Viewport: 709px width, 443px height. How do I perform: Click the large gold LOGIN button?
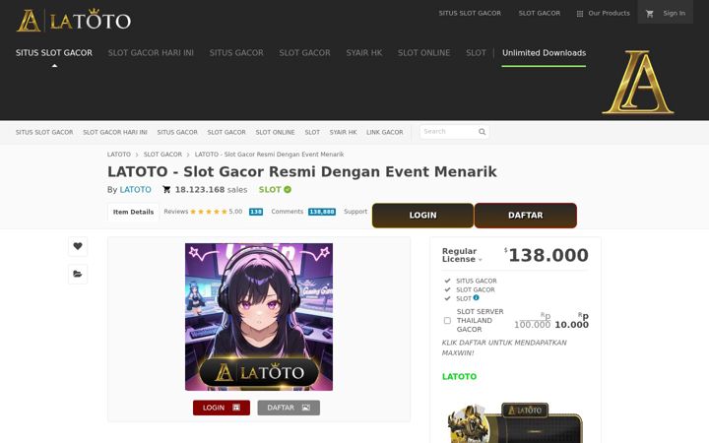(422, 216)
